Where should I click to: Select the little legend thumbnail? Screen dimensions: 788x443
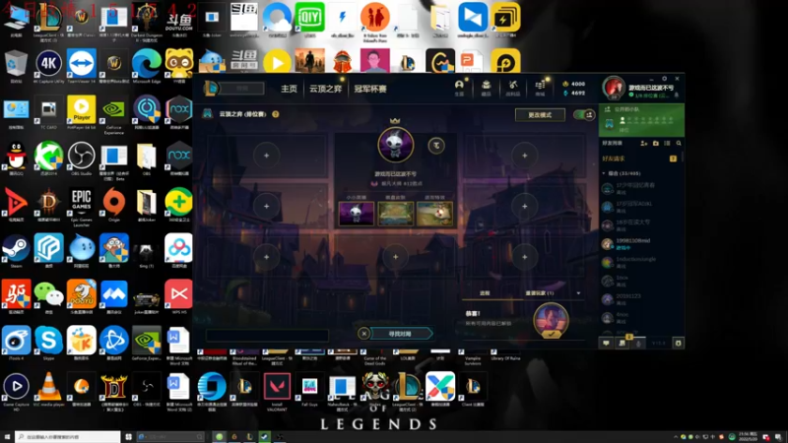(357, 213)
